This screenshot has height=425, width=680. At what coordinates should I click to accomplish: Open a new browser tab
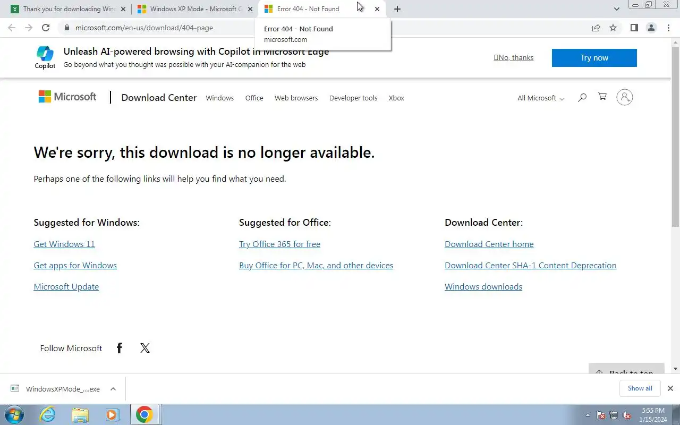397,9
